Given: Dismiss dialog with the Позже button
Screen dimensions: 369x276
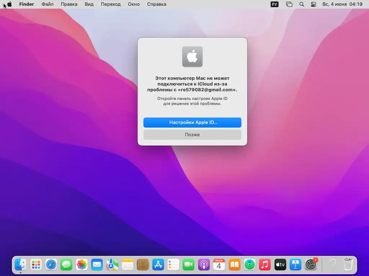Looking at the screenshot, I should [x=192, y=135].
